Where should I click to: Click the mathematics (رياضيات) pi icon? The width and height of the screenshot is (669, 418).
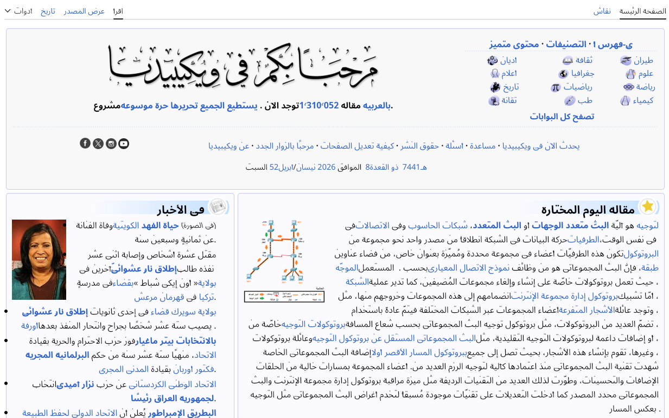pos(556,87)
